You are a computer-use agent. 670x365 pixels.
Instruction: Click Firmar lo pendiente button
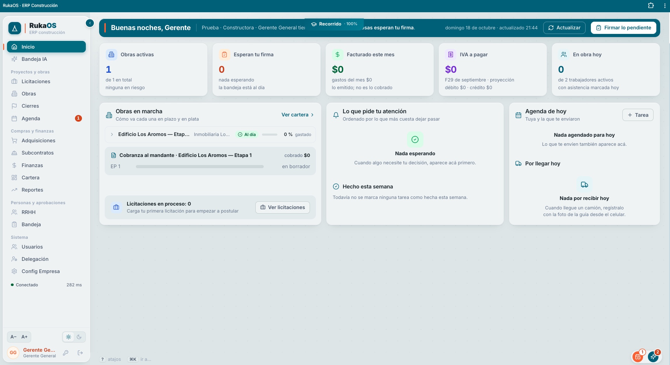[x=624, y=28]
